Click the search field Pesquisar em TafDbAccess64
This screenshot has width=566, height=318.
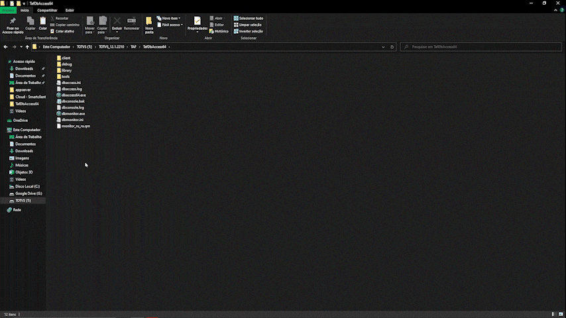(481, 46)
